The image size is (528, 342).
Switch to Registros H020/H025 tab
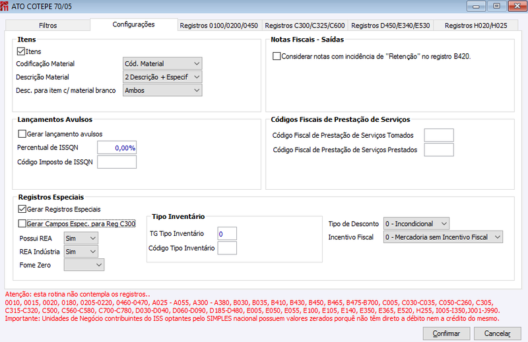pyautogui.click(x=476, y=26)
